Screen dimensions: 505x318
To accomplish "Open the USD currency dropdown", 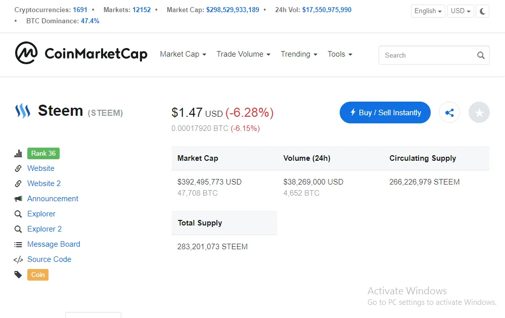I will click(x=461, y=11).
